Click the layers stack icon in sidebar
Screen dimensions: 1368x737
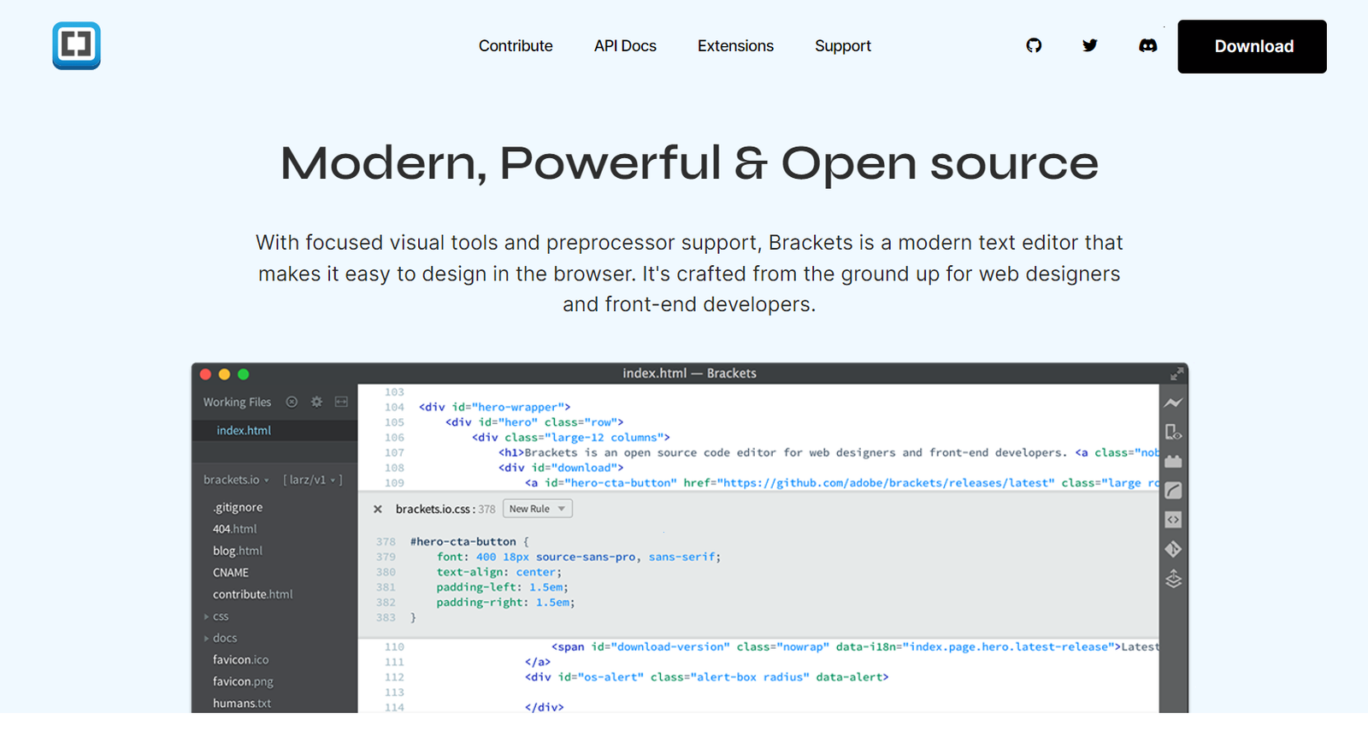click(x=1173, y=579)
